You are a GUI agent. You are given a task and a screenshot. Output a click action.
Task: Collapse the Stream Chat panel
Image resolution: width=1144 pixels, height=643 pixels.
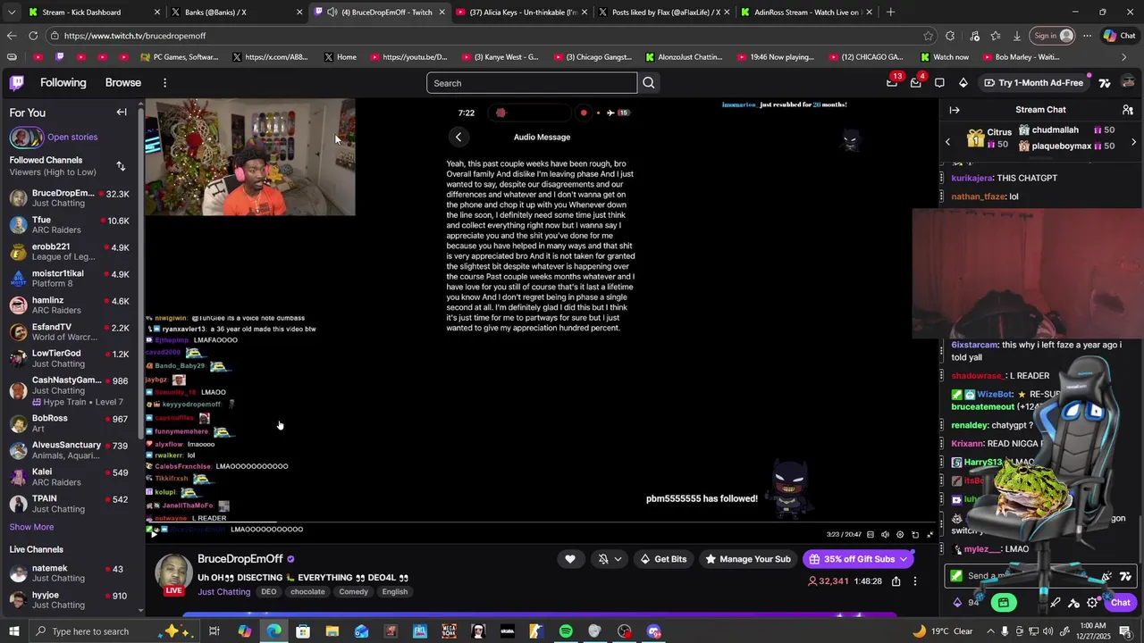[x=955, y=110]
